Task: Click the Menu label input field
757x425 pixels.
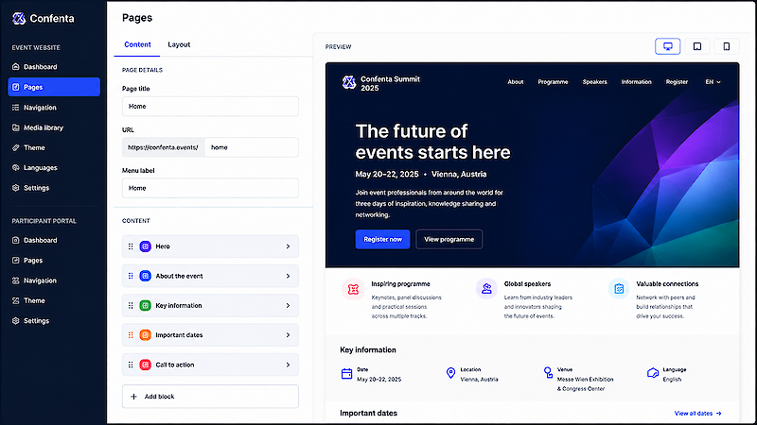Action: coord(210,188)
